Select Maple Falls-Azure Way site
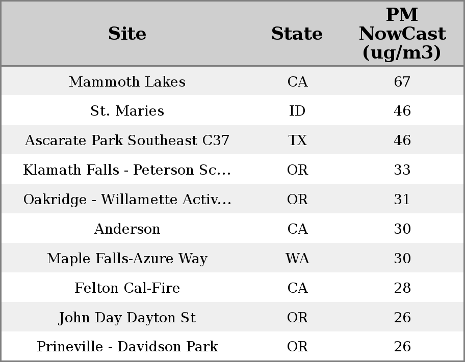This screenshot has width=465, height=362. [127, 259]
